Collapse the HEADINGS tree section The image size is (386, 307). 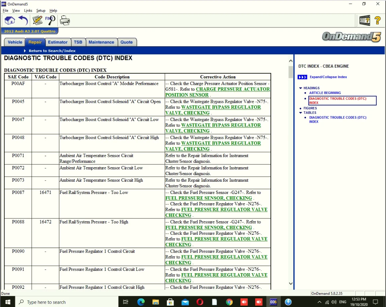(300, 88)
